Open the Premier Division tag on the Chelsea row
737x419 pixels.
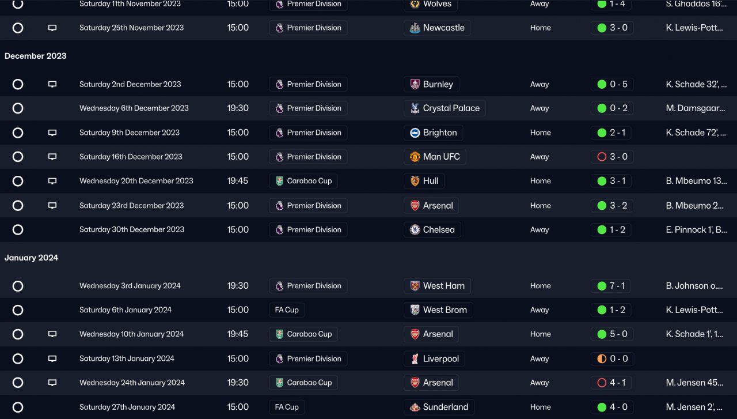point(308,229)
